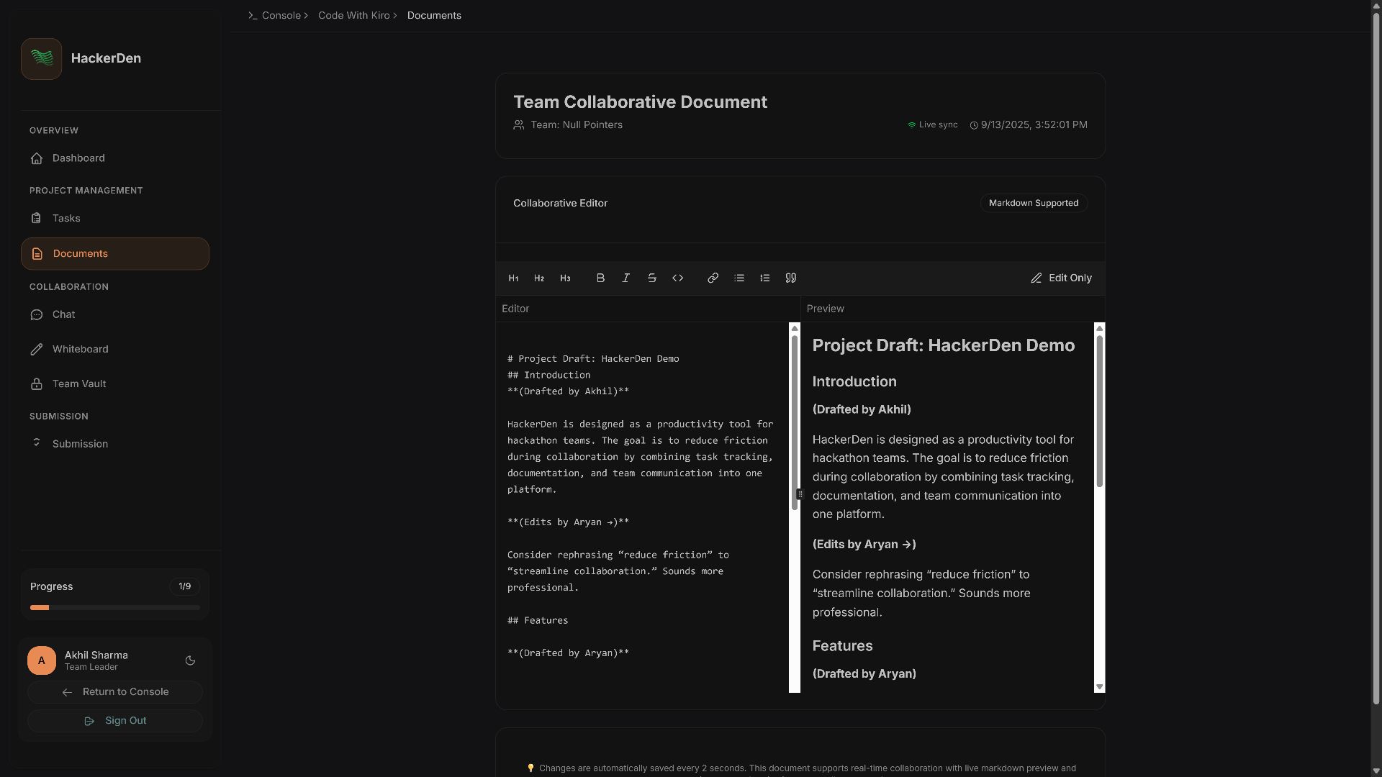Insert a blockquote
The image size is (1382, 777).
[791, 278]
